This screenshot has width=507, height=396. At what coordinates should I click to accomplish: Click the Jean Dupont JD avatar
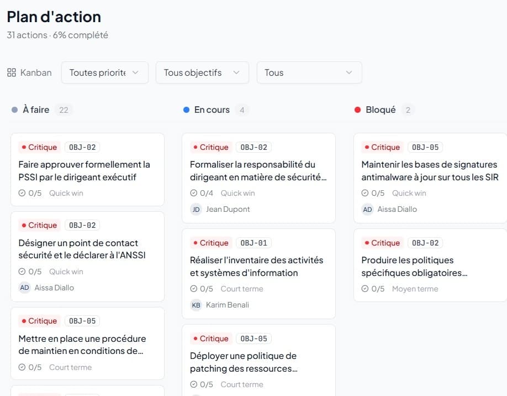click(196, 209)
